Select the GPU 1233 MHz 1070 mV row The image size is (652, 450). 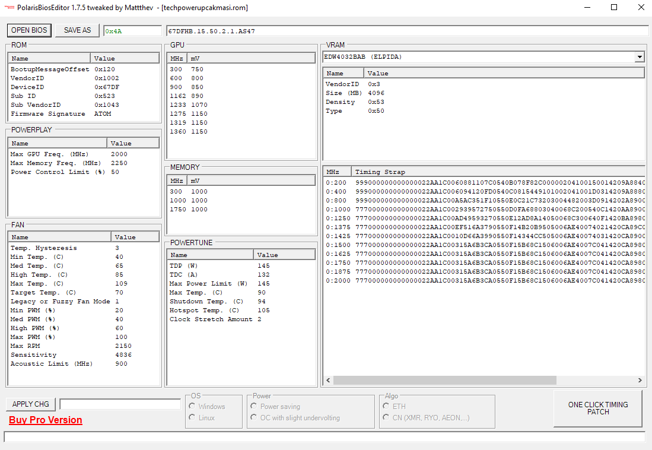[x=241, y=105]
